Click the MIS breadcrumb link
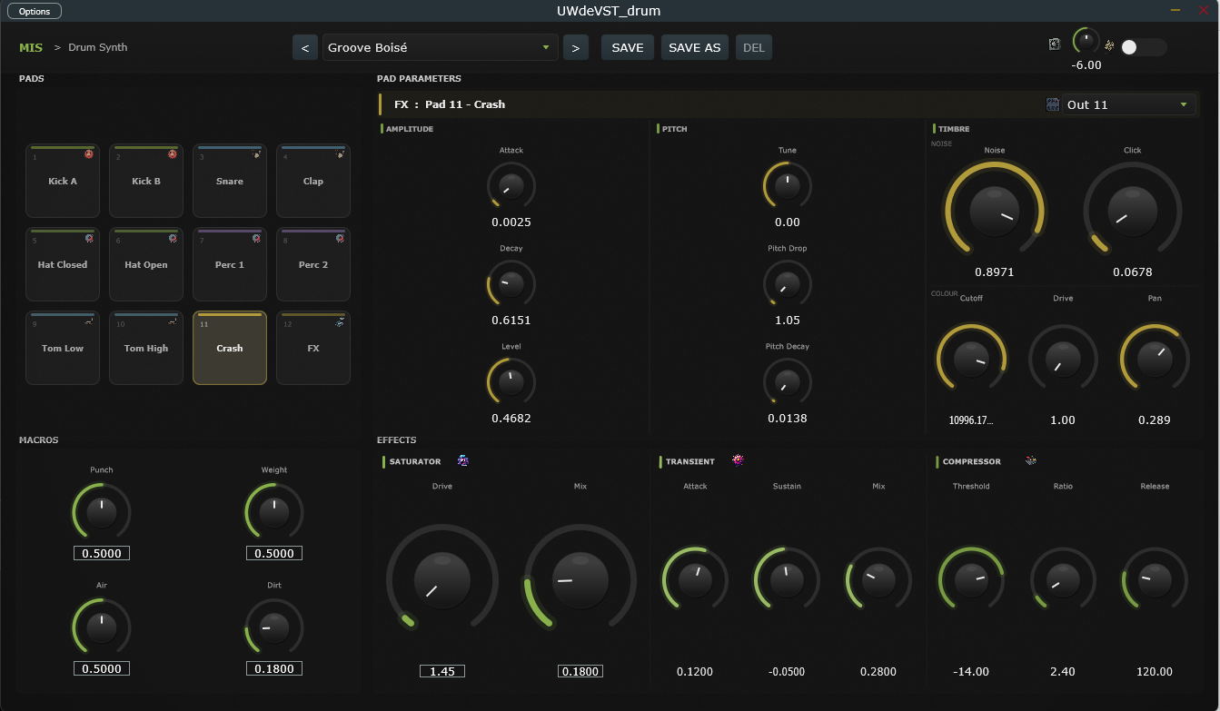Viewport: 1220px width, 711px height. pos(31,47)
